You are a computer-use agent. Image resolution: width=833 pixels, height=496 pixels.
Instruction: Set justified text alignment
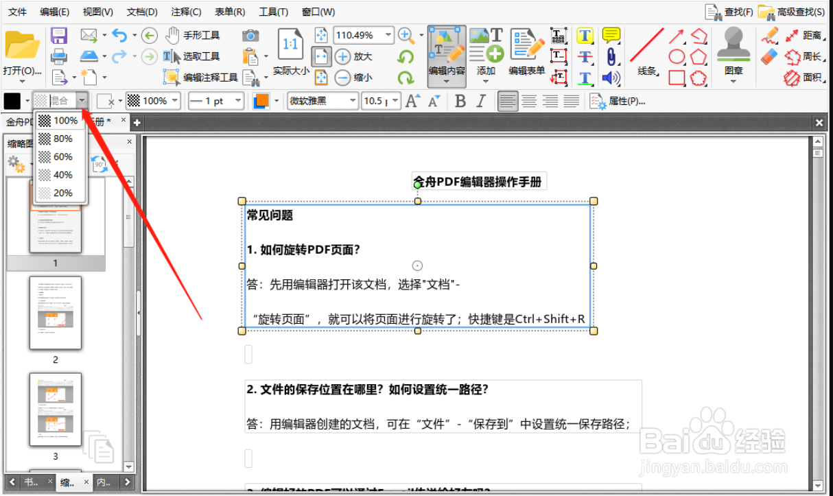point(572,102)
